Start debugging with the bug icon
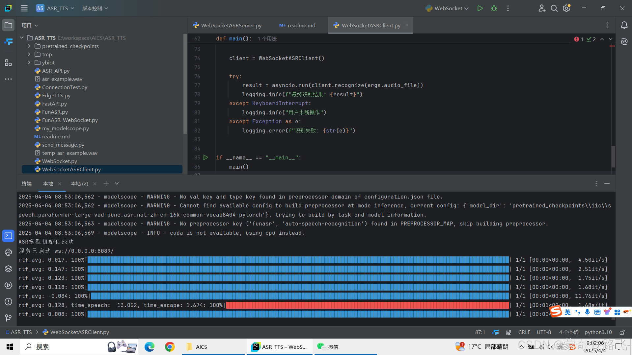 tap(493, 8)
